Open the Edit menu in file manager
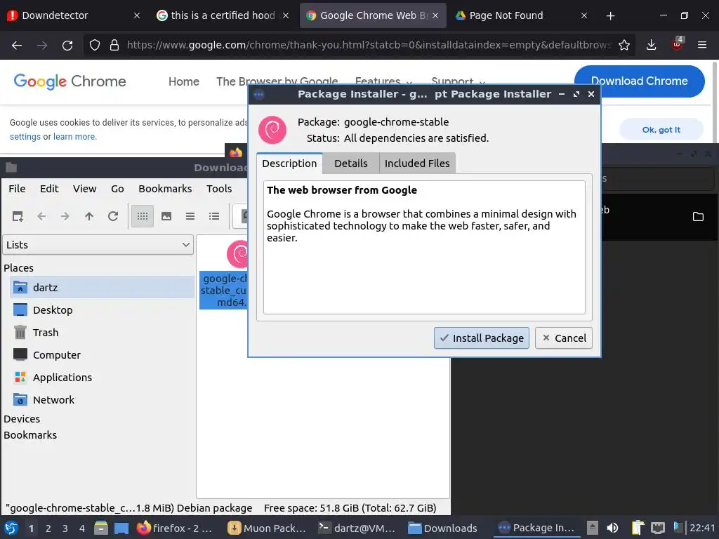This screenshot has width=719, height=539. pos(49,189)
